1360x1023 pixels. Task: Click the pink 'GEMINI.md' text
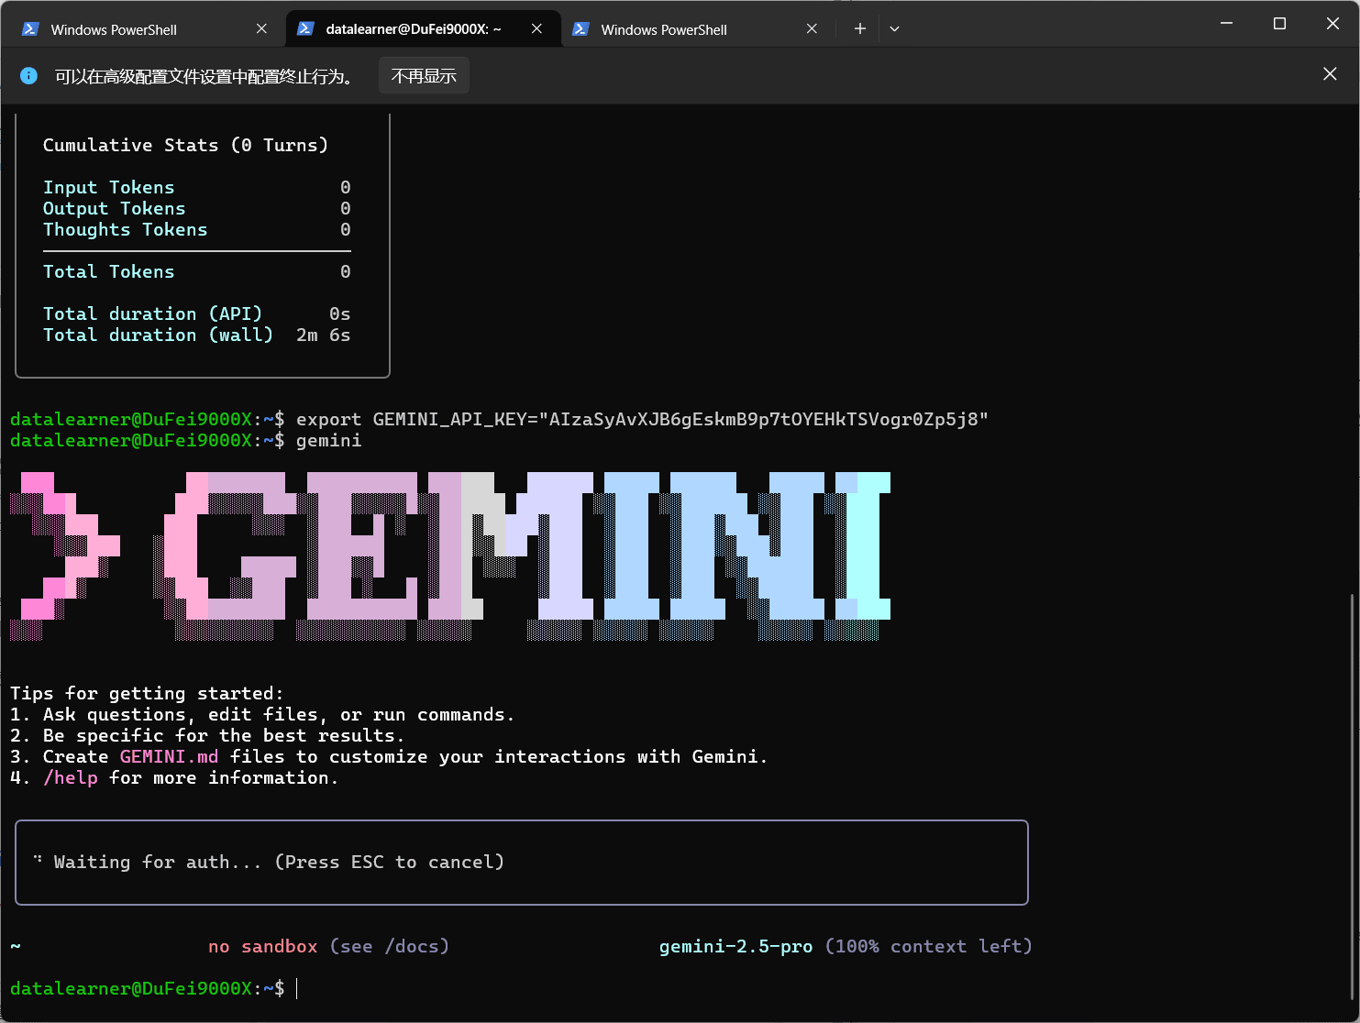169,756
